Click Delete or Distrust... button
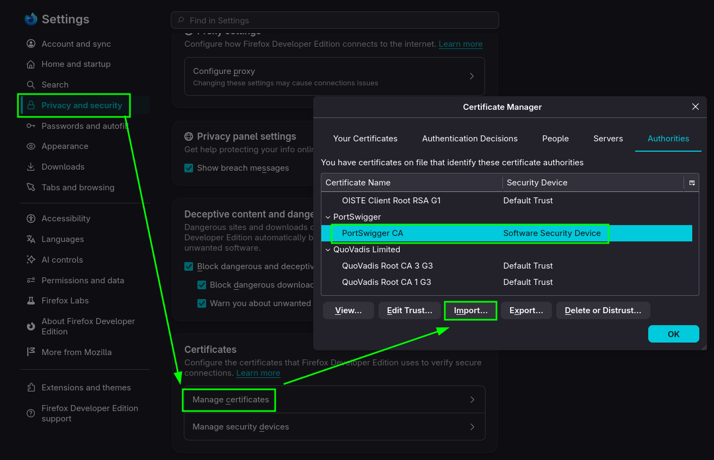This screenshot has height=460, width=714. point(603,310)
